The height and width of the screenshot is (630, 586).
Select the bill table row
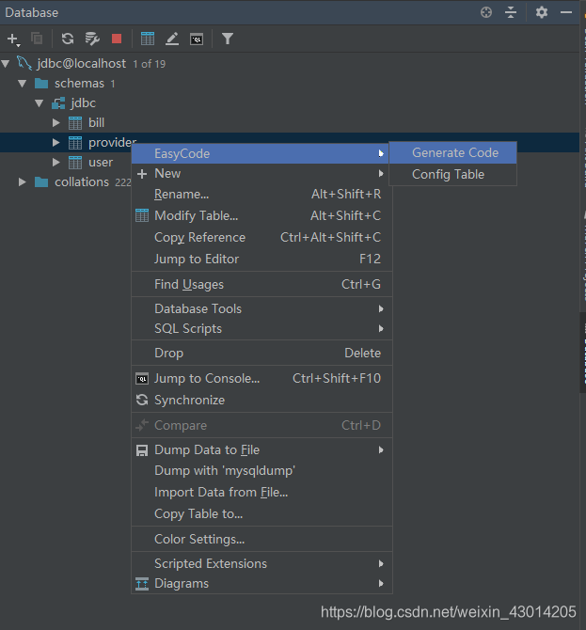tap(290, 122)
